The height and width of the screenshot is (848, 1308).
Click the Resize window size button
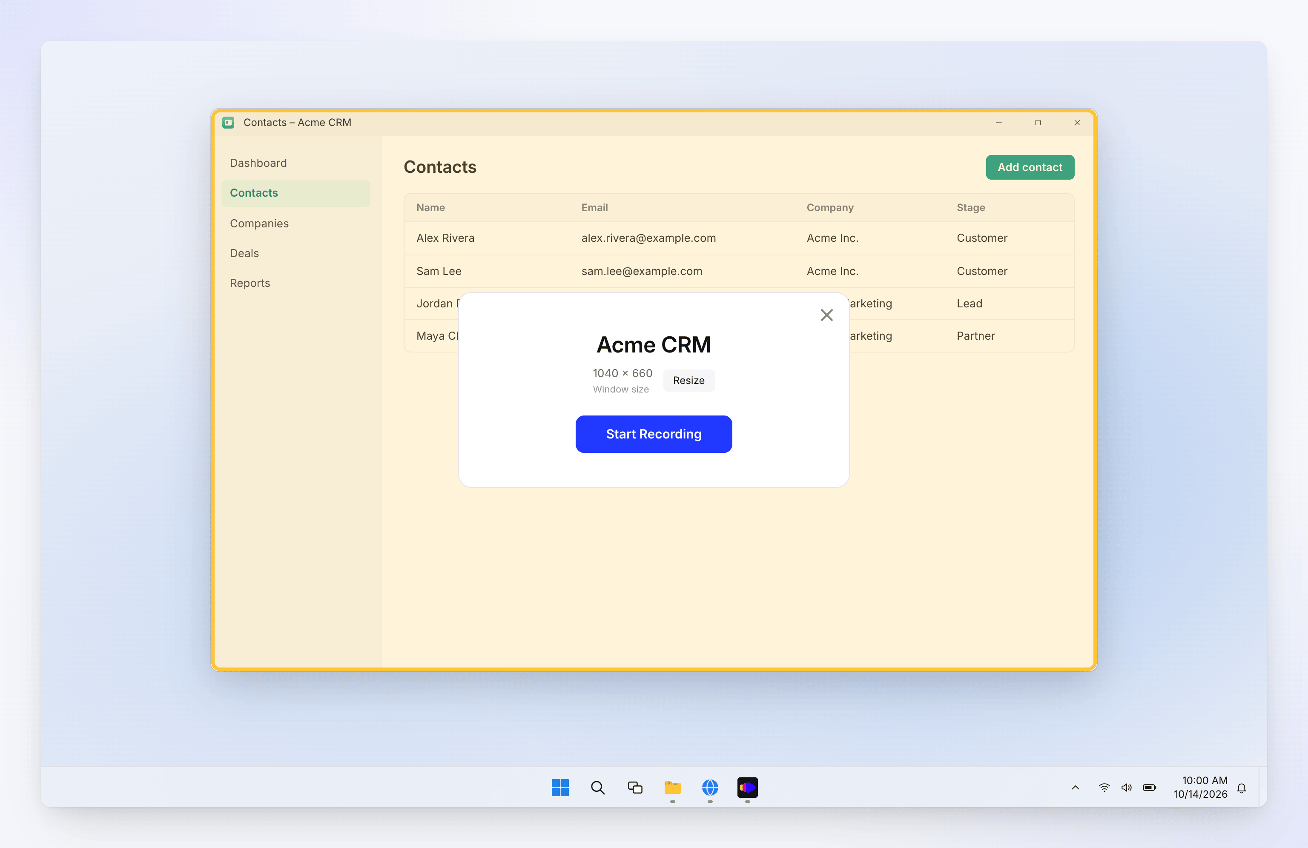[688, 380]
